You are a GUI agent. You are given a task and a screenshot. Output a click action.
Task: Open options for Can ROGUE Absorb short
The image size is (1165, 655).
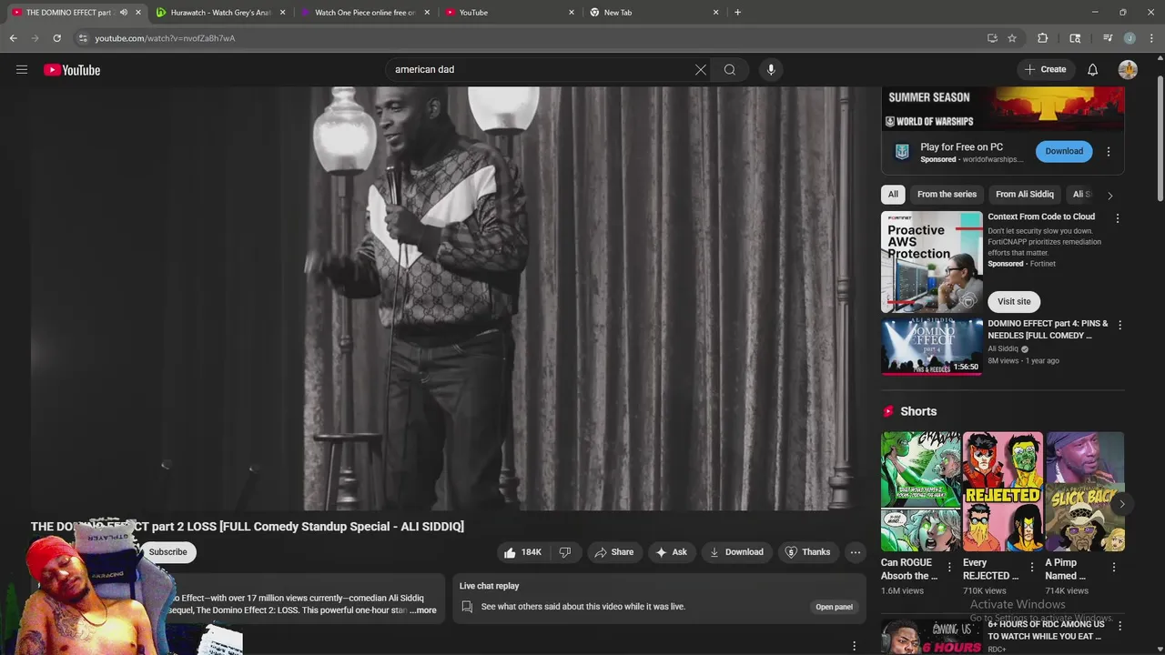(x=949, y=568)
